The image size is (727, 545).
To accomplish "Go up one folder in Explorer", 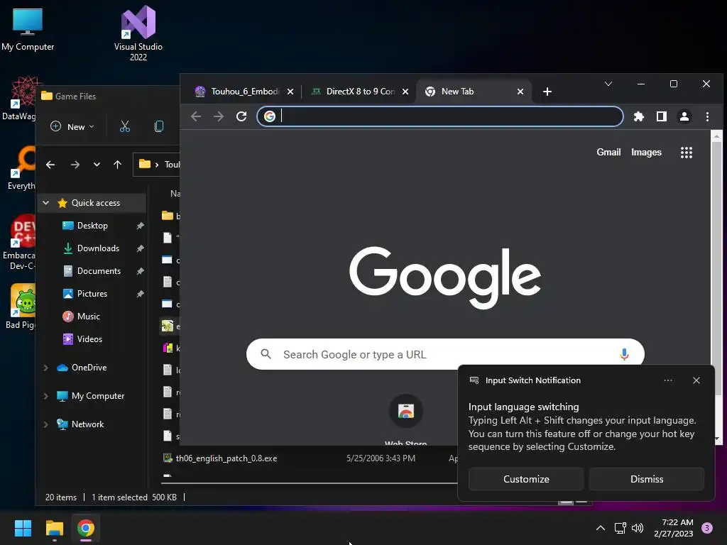I will pyautogui.click(x=117, y=165).
